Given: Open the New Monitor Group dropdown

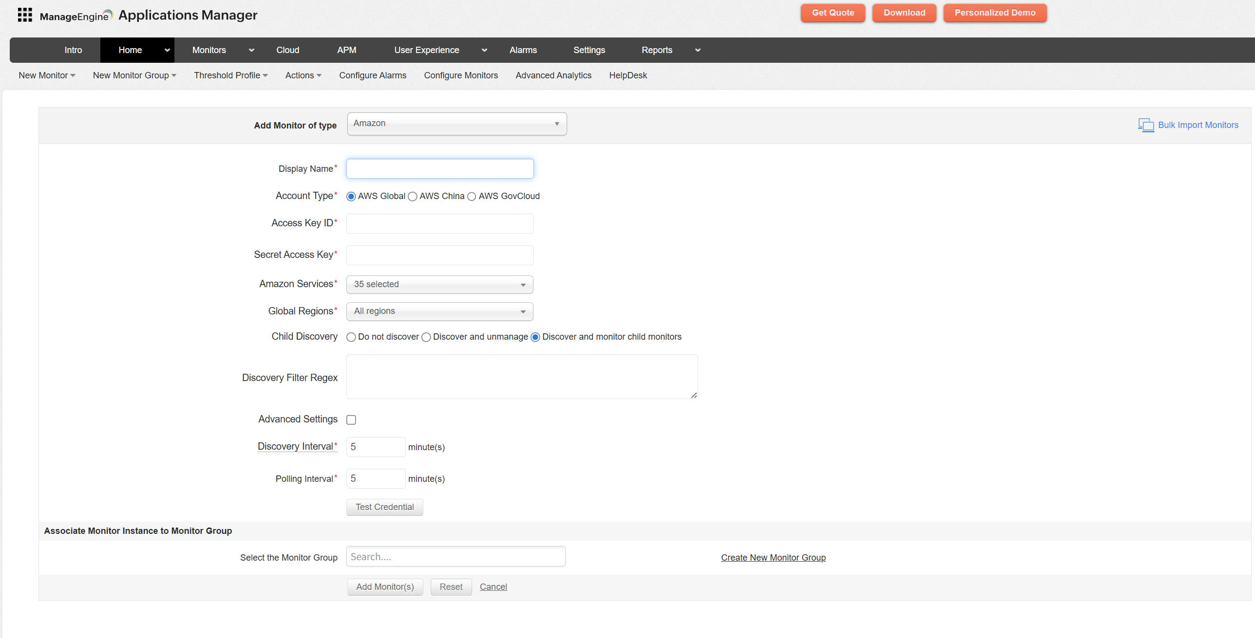Looking at the screenshot, I should (x=135, y=75).
